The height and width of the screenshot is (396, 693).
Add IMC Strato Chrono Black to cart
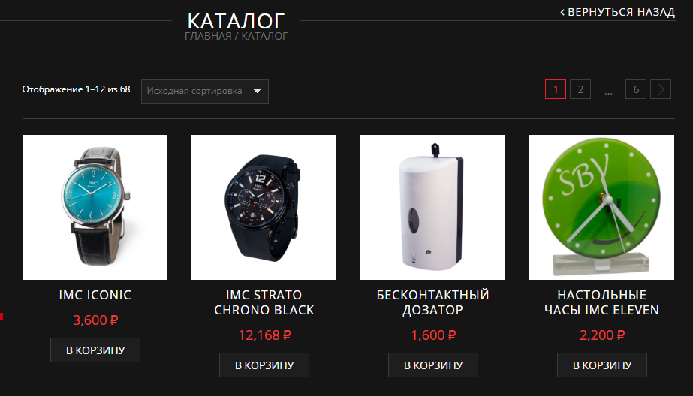[x=264, y=365]
